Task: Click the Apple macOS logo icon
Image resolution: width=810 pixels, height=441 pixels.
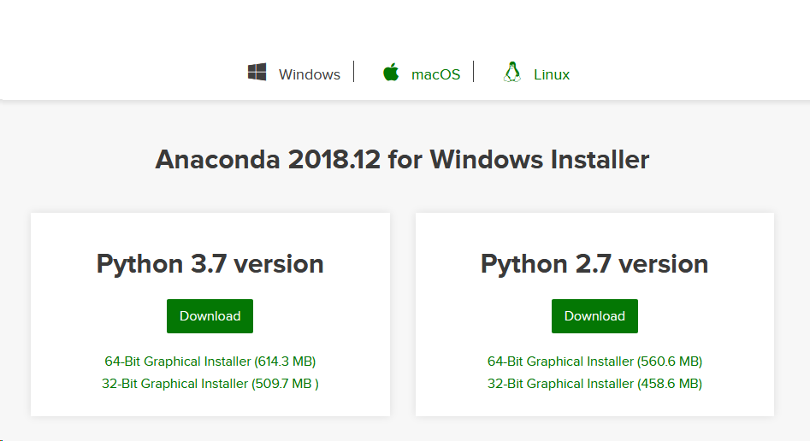Action: click(391, 72)
